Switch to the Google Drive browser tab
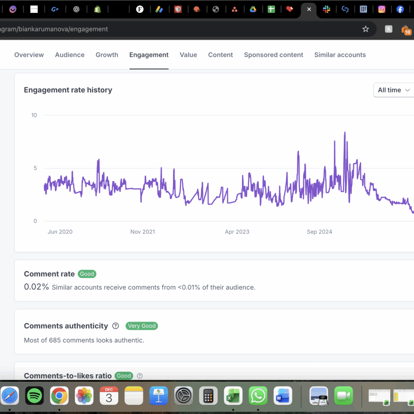This screenshot has height=414, width=414. (x=253, y=9)
